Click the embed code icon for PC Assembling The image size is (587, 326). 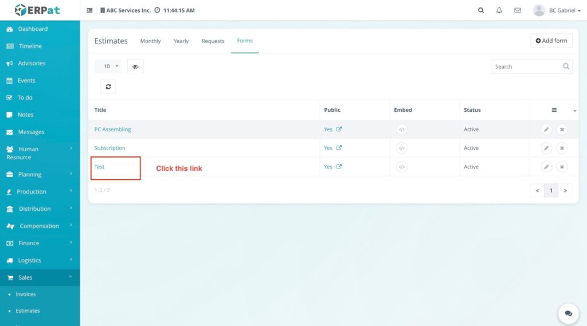[x=402, y=129]
